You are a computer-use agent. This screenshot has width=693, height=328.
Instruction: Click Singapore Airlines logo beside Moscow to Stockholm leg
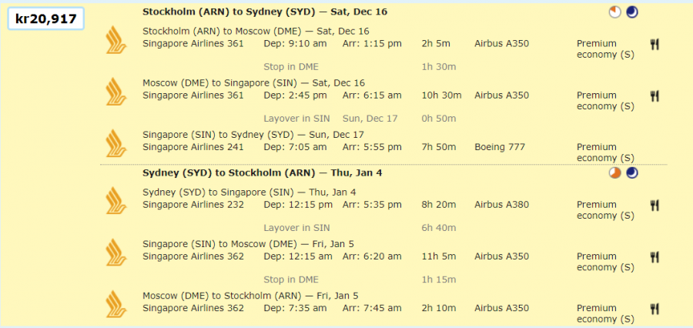click(116, 303)
